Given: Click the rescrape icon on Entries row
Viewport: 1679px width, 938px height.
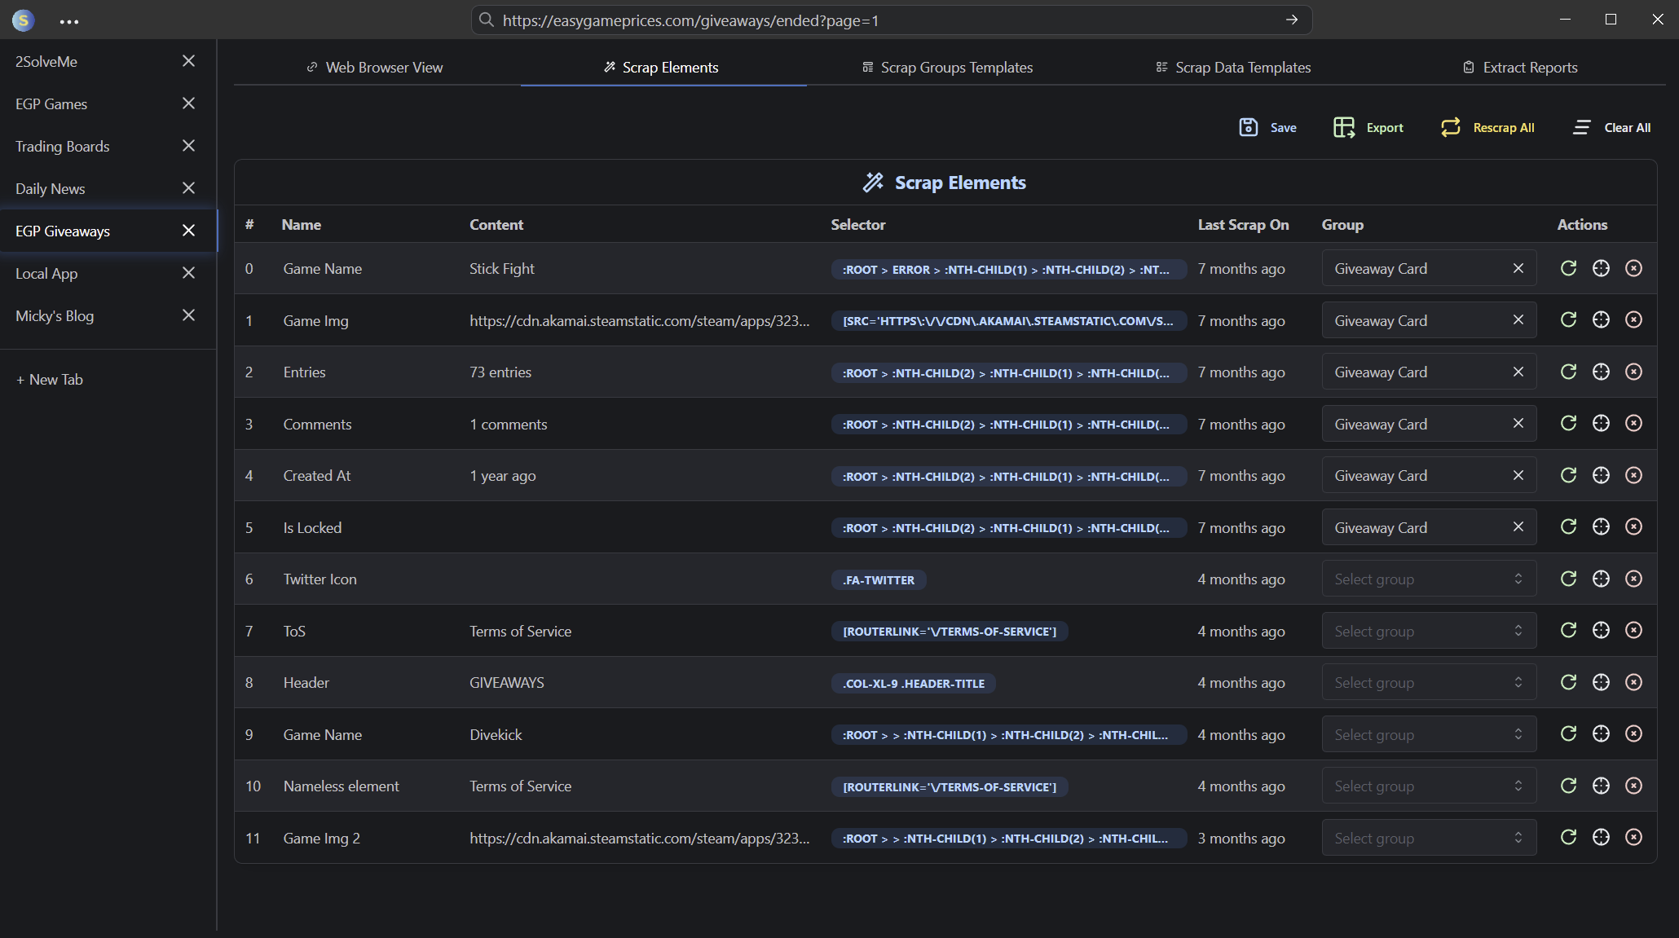Looking at the screenshot, I should [x=1567, y=372].
